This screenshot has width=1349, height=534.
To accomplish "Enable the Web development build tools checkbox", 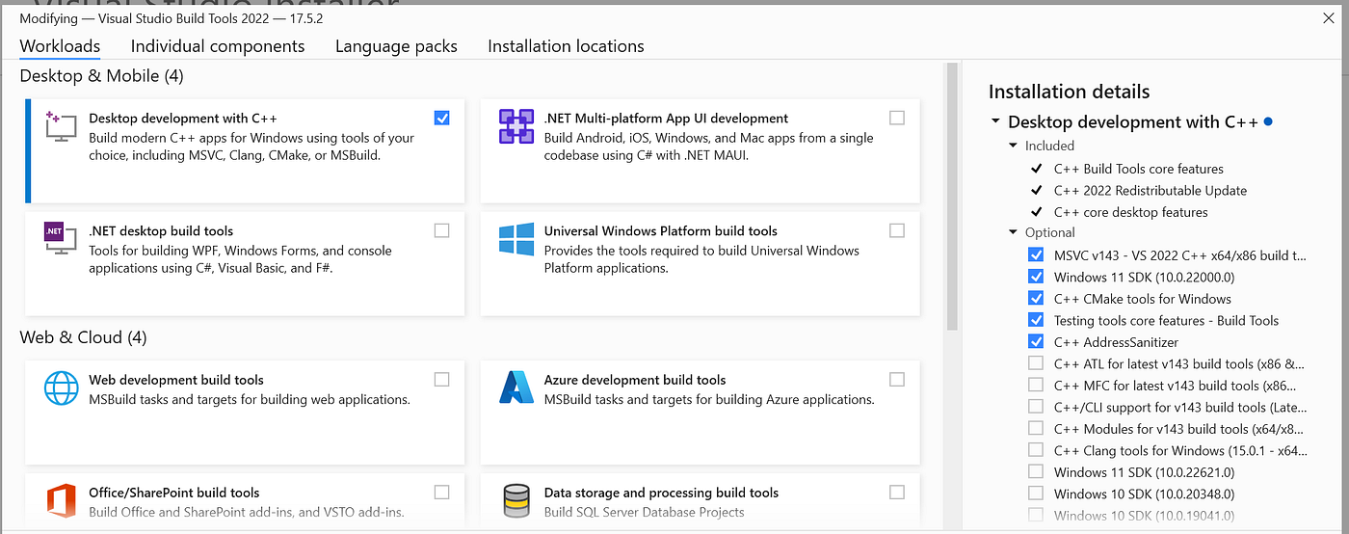I will 441,380.
